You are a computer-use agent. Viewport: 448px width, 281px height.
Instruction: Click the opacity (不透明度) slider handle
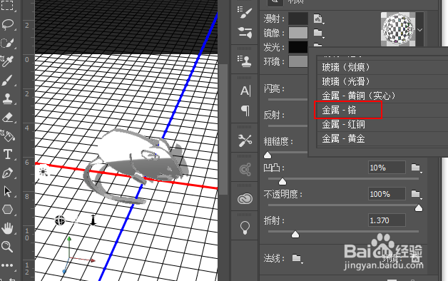click(x=419, y=208)
